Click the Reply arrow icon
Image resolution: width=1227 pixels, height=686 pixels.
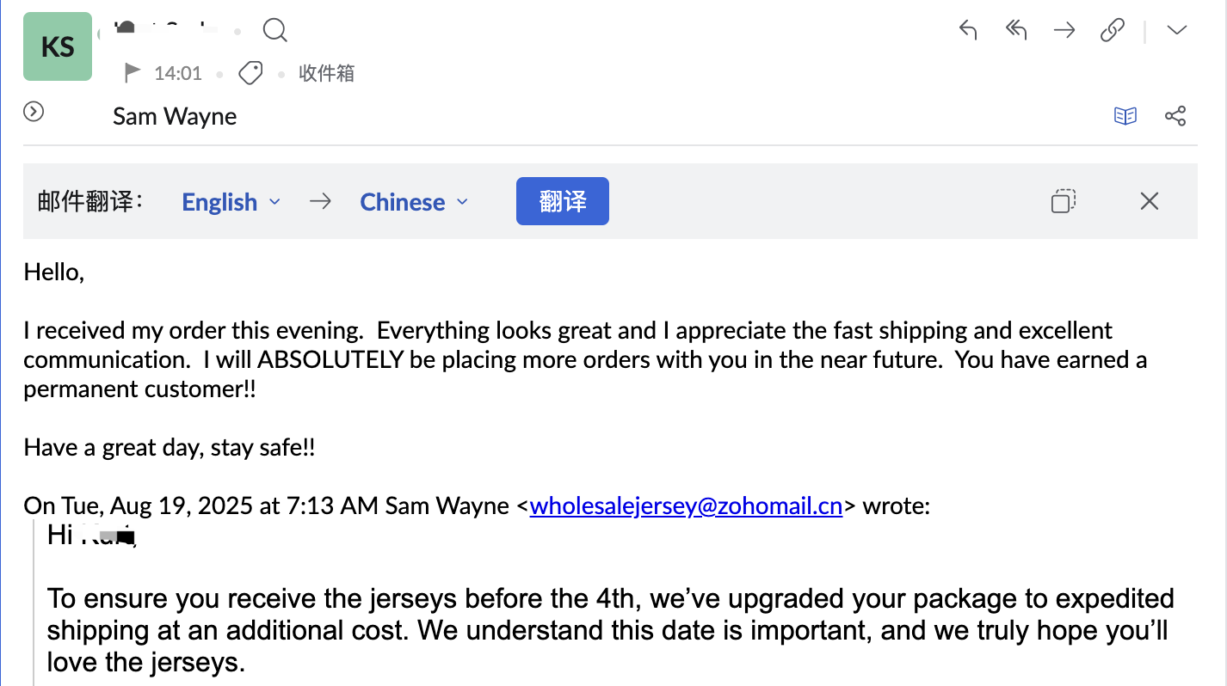coord(968,31)
